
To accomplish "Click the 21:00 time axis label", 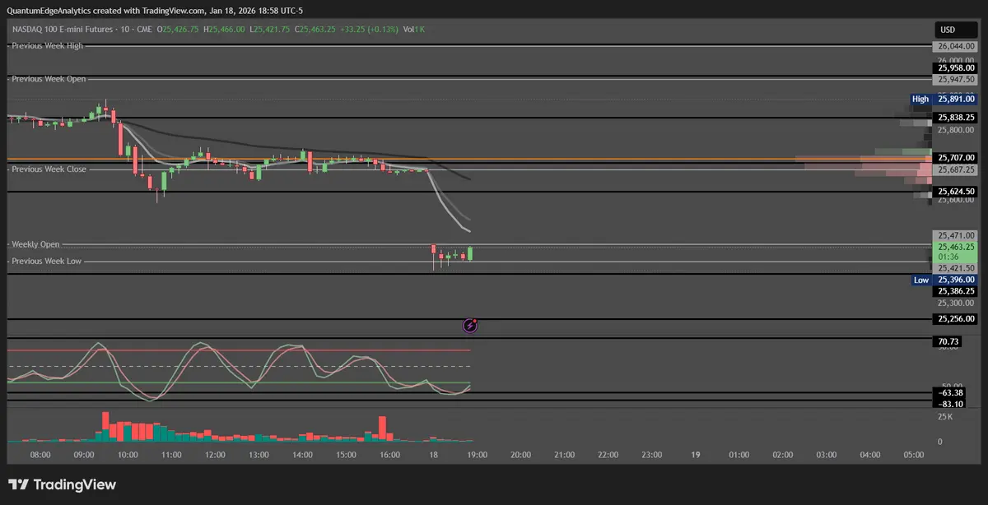I will coord(564,454).
